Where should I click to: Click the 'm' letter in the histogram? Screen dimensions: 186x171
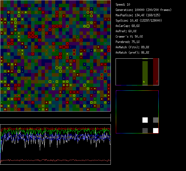tap(144, 82)
